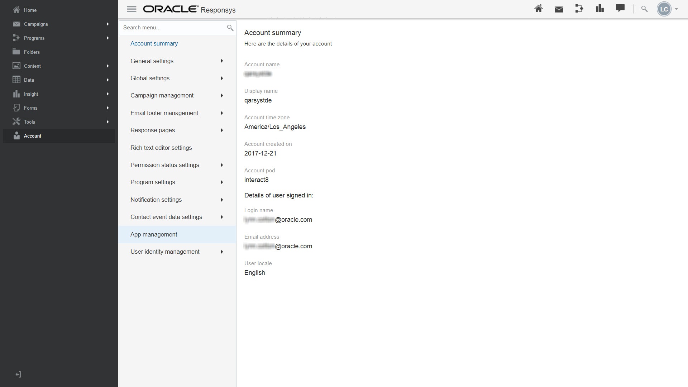Open Programs flow icon in top toolbar
This screenshot has width=688, height=387.
pyautogui.click(x=579, y=9)
